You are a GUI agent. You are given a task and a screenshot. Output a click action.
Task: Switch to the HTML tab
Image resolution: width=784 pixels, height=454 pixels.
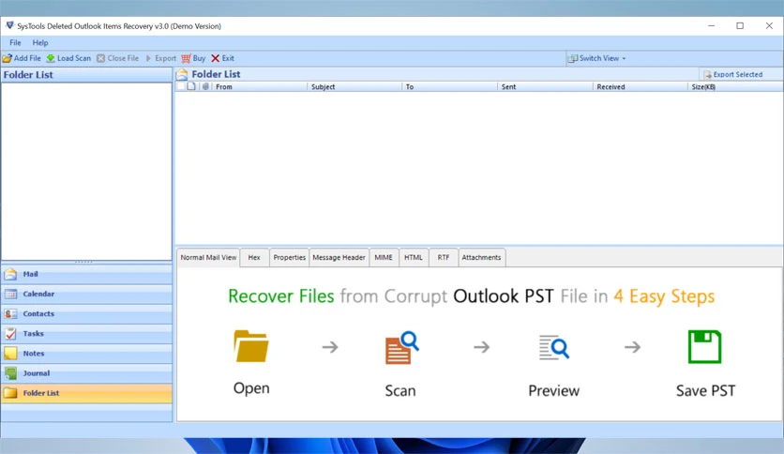[x=414, y=258]
